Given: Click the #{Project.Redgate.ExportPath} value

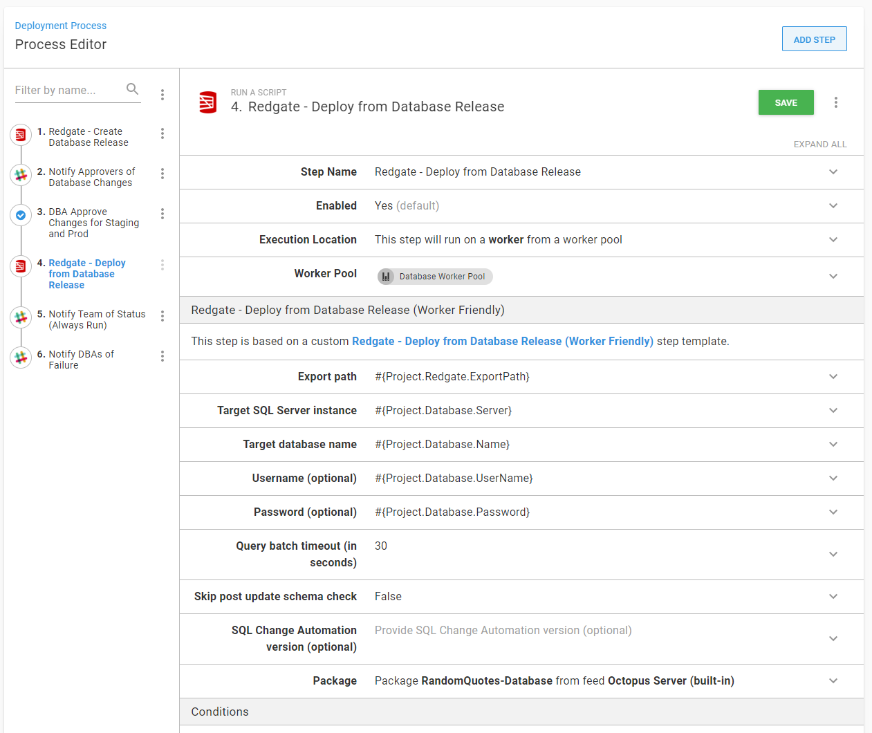Looking at the screenshot, I should (x=452, y=377).
